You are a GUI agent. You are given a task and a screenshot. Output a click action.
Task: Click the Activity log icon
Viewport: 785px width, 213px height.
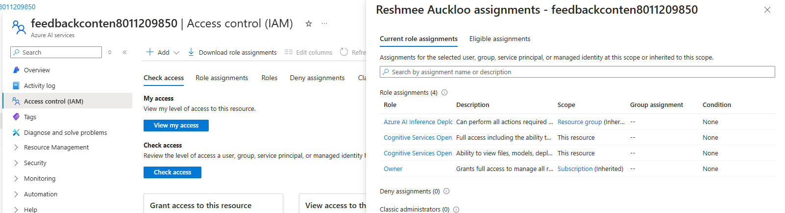pos(16,85)
